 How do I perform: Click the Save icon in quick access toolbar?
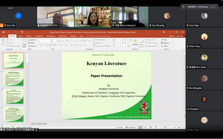[x=3, y=32]
